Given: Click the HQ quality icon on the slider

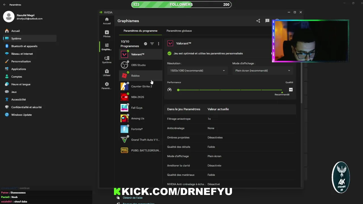Looking at the screenshot, I should [291, 90].
